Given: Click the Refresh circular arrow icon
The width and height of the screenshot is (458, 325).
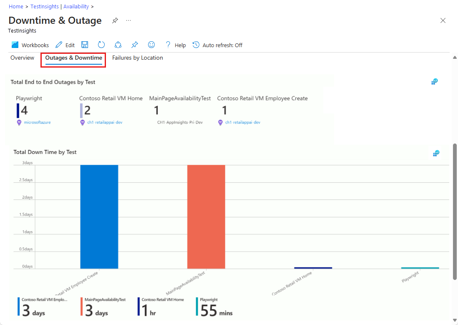Looking at the screenshot, I should pos(101,45).
